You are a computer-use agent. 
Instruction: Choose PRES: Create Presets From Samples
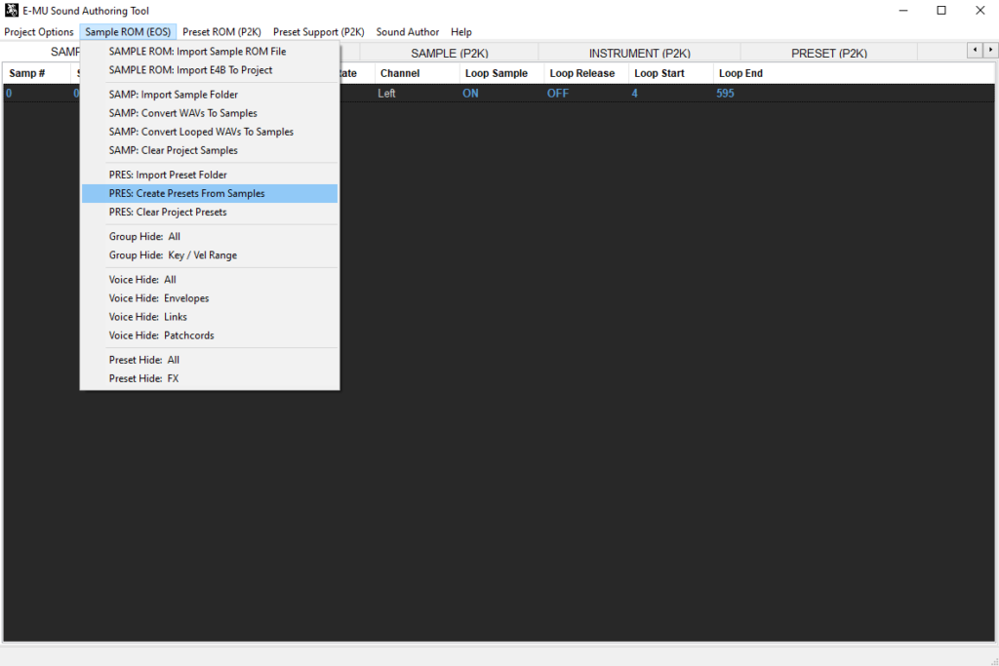coord(210,194)
